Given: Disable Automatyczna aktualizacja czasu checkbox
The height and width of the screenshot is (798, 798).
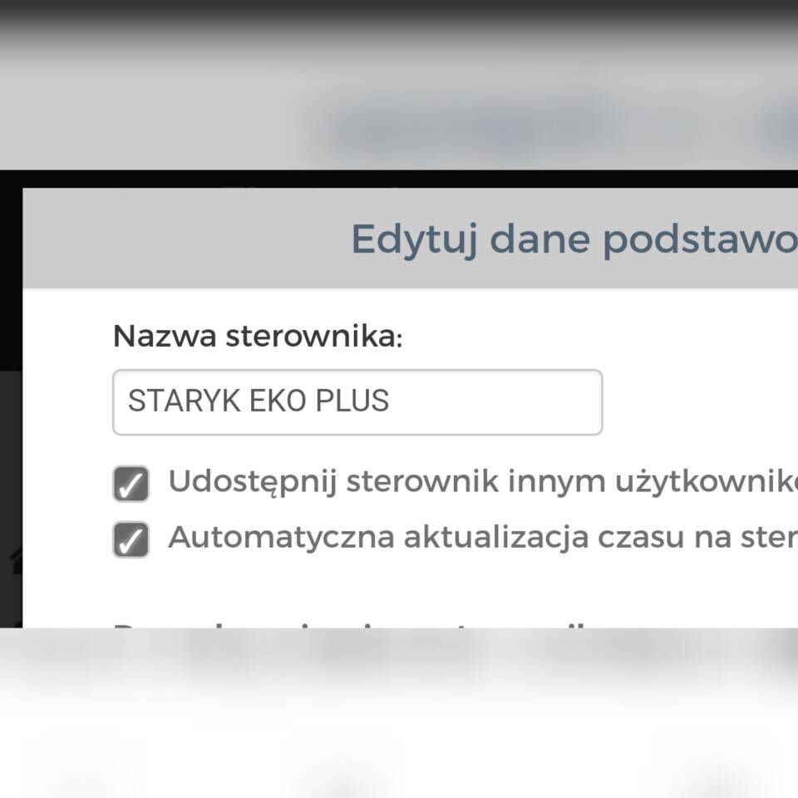Looking at the screenshot, I should 131,539.
